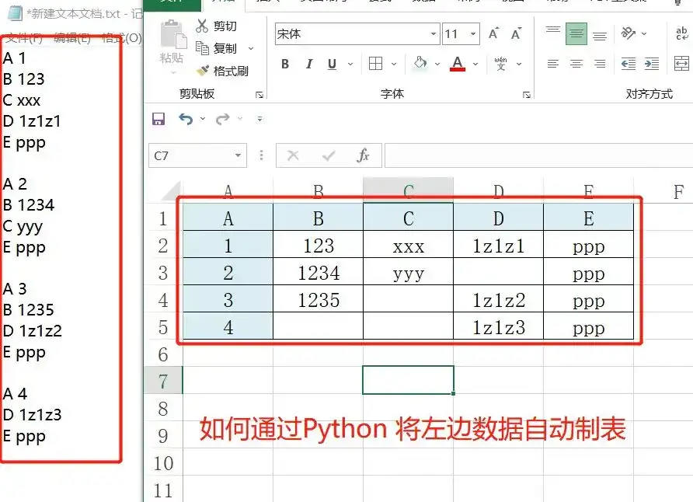Decrease indent icon
The image size is (693, 502).
[629, 64]
